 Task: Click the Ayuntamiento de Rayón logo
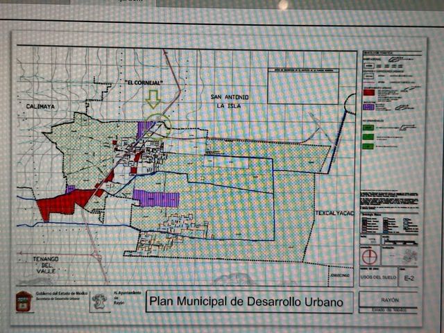coord(100,301)
